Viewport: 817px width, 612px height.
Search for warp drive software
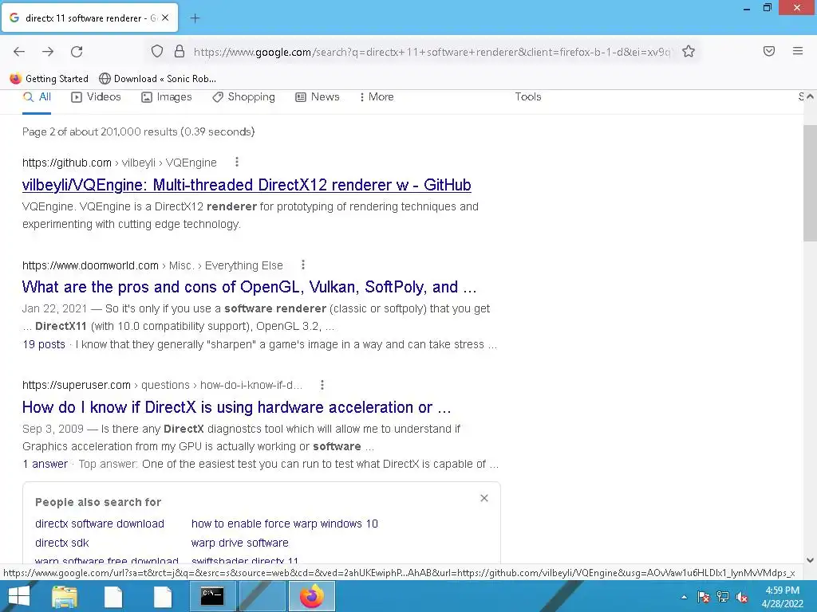pos(239,543)
